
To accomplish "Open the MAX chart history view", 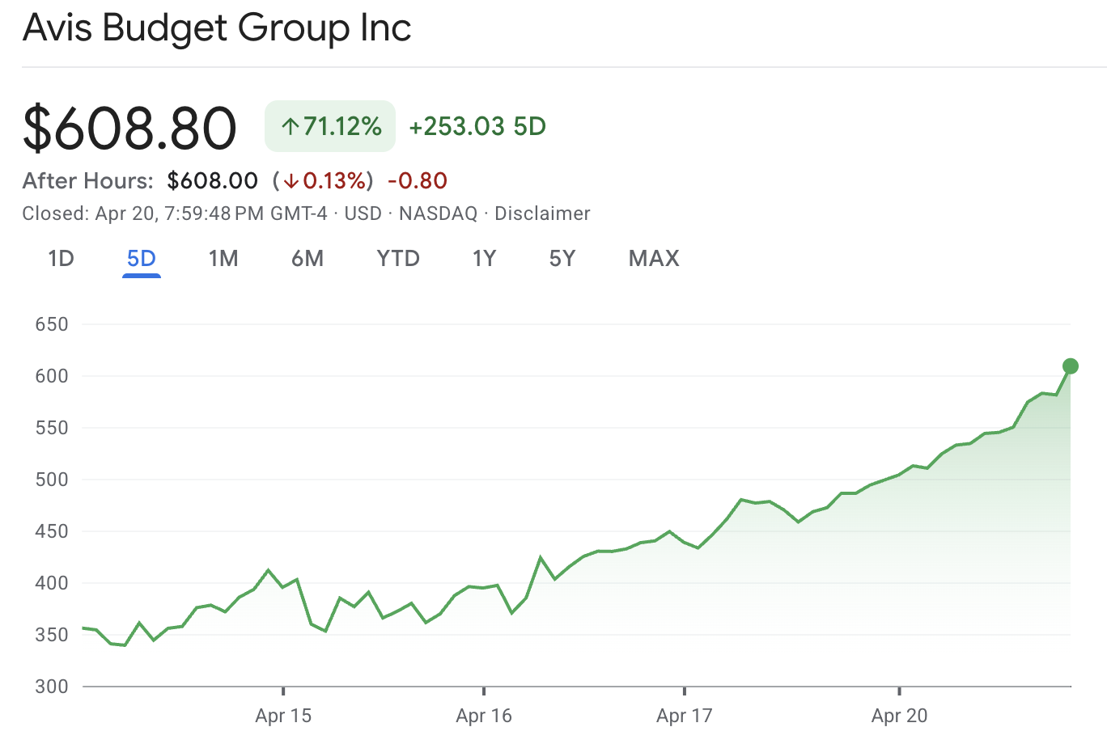I will click(653, 258).
